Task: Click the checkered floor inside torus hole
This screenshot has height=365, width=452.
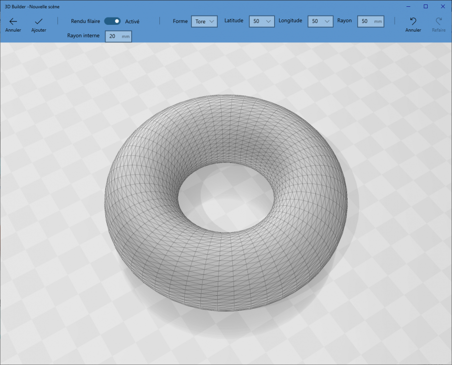Action: tap(226, 198)
